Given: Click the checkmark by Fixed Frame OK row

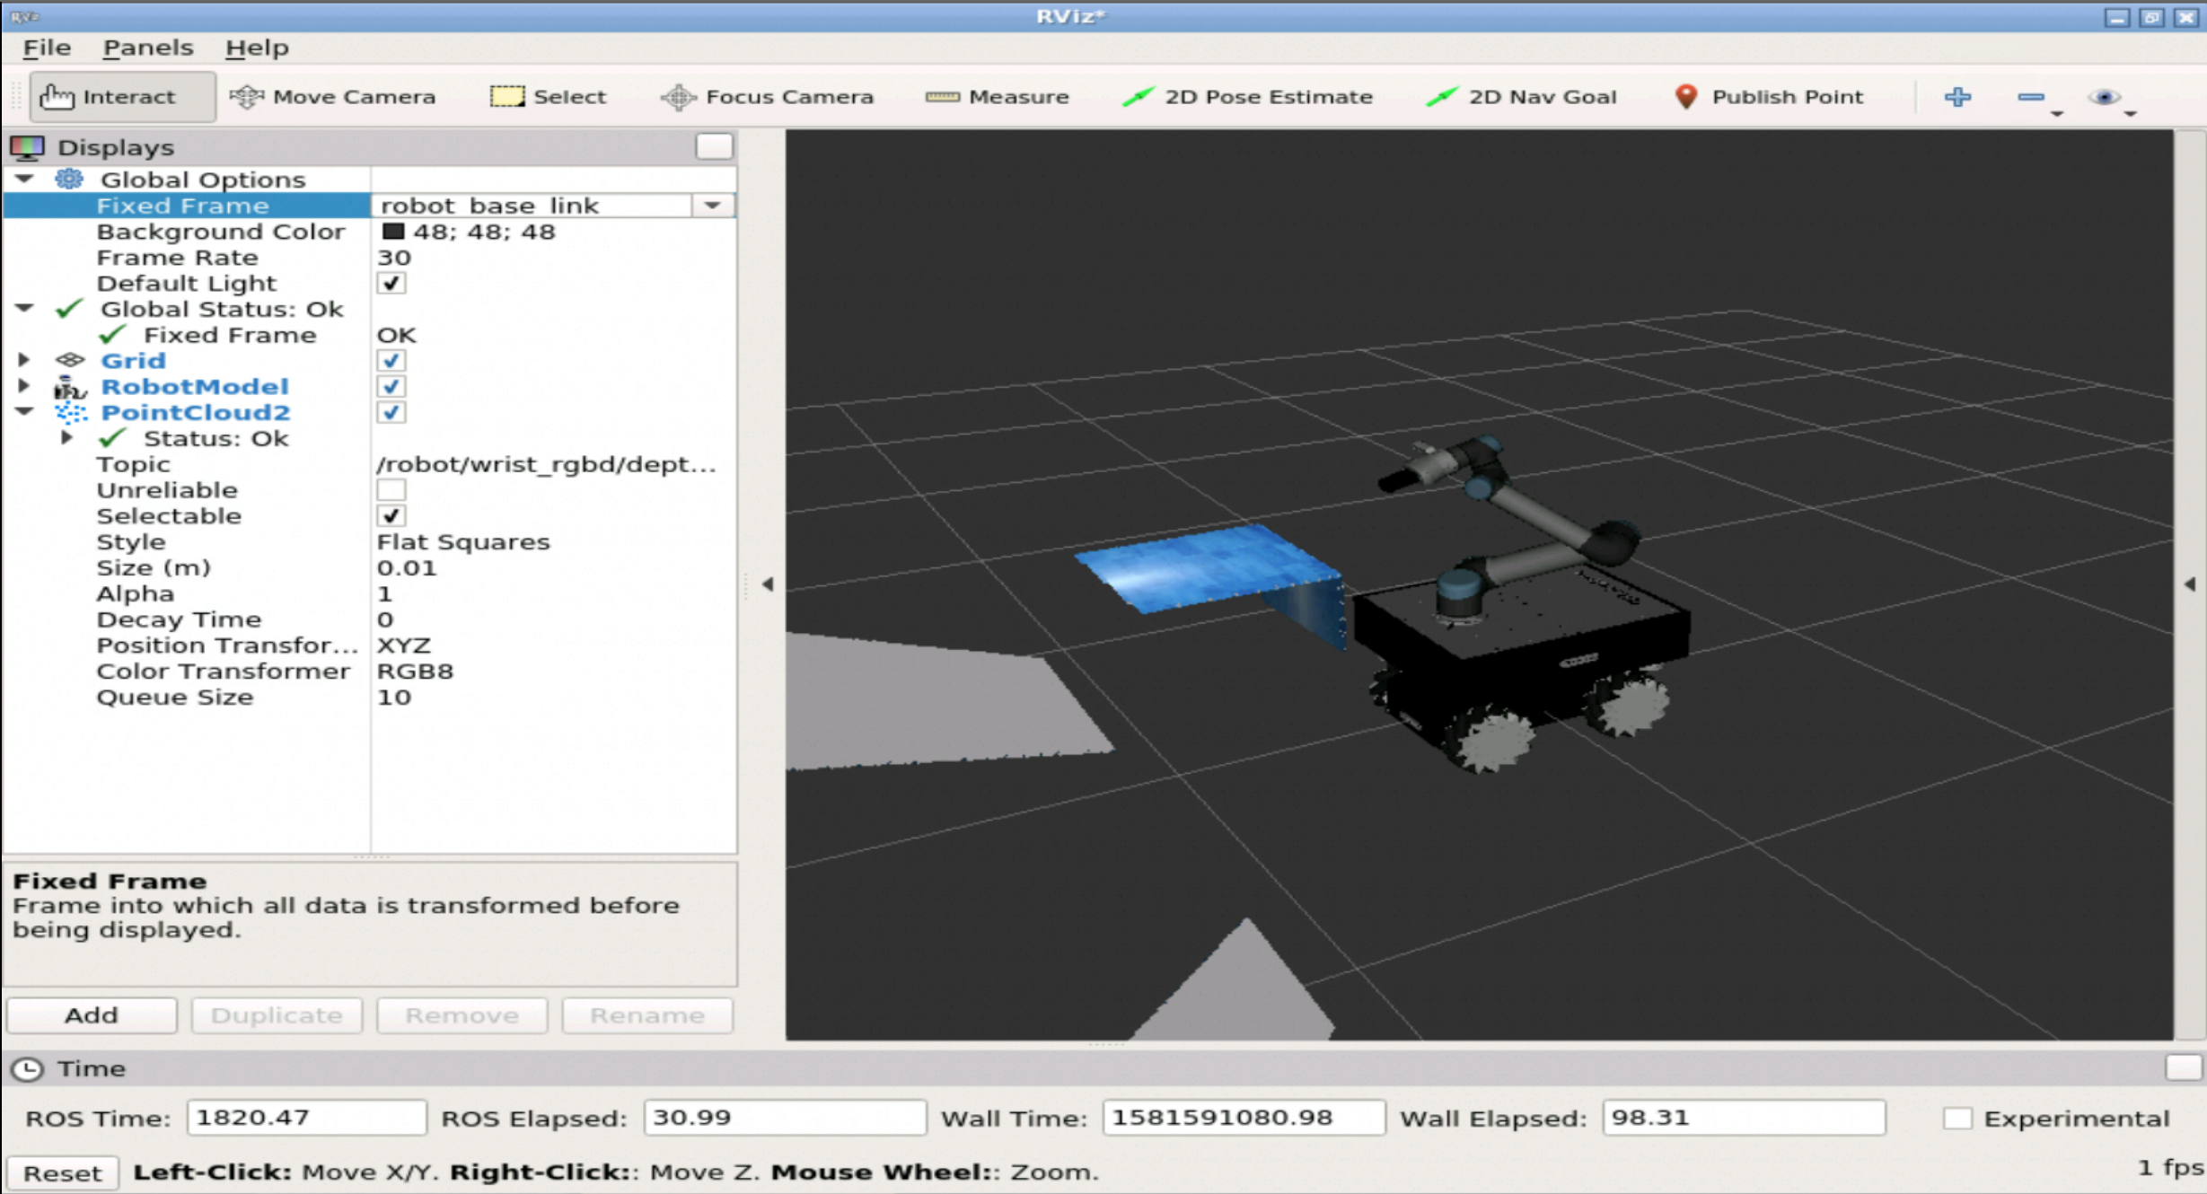Looking at the screenshot, I should (x=113, y=335).
